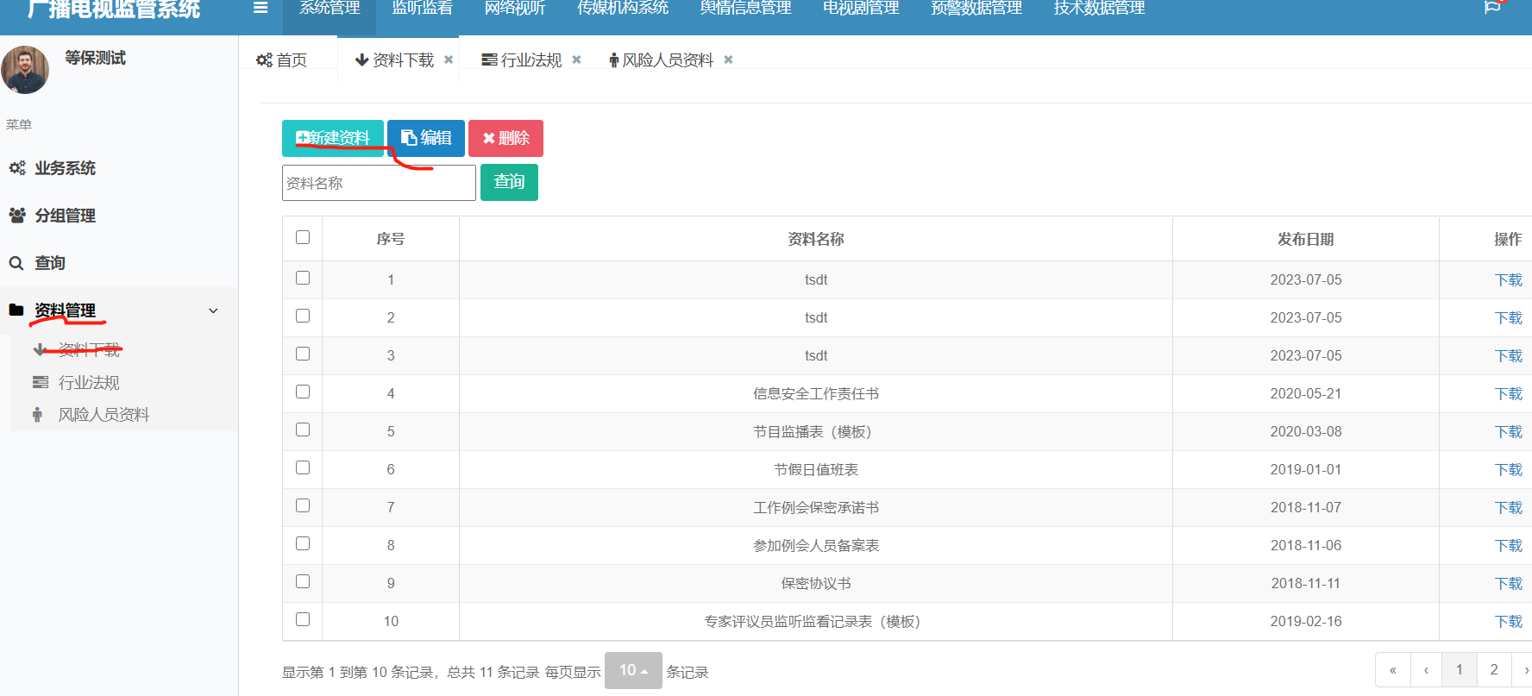This screenshot has width=1532, height=696.
Task: Click the user avatar photo
Action: coord(25,70)
